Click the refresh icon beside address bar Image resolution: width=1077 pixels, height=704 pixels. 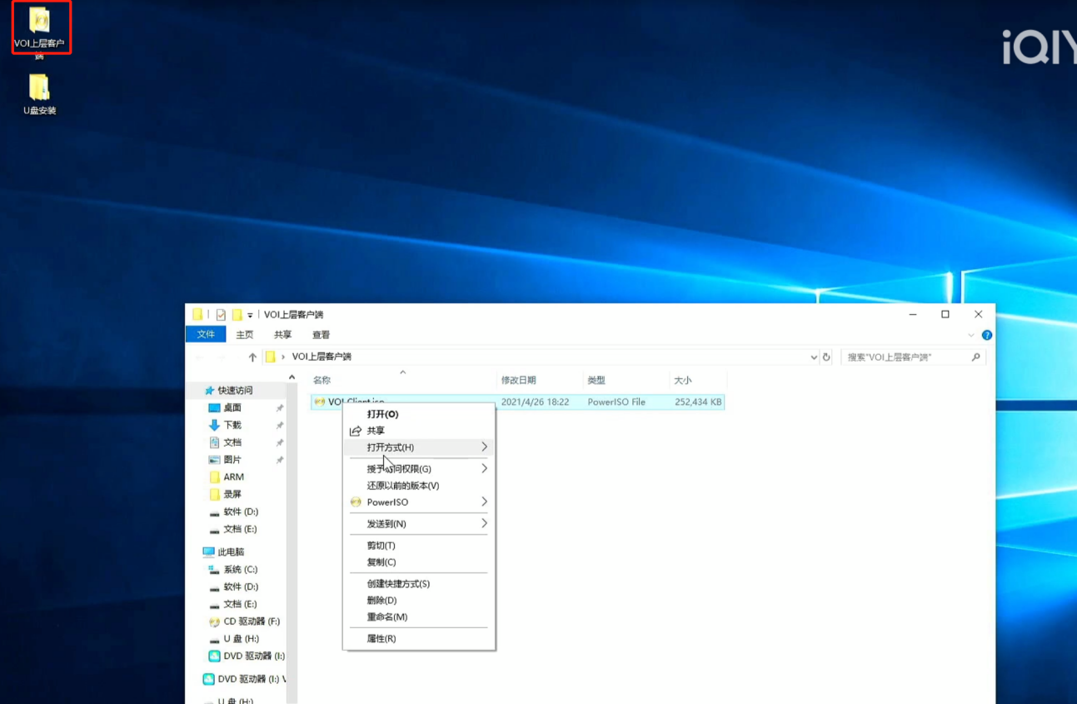point(826,357)
